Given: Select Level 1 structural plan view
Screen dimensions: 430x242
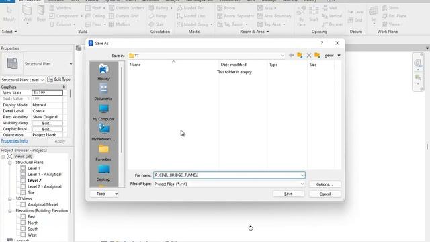Looking at the screenshot, I should click(34, 169).
